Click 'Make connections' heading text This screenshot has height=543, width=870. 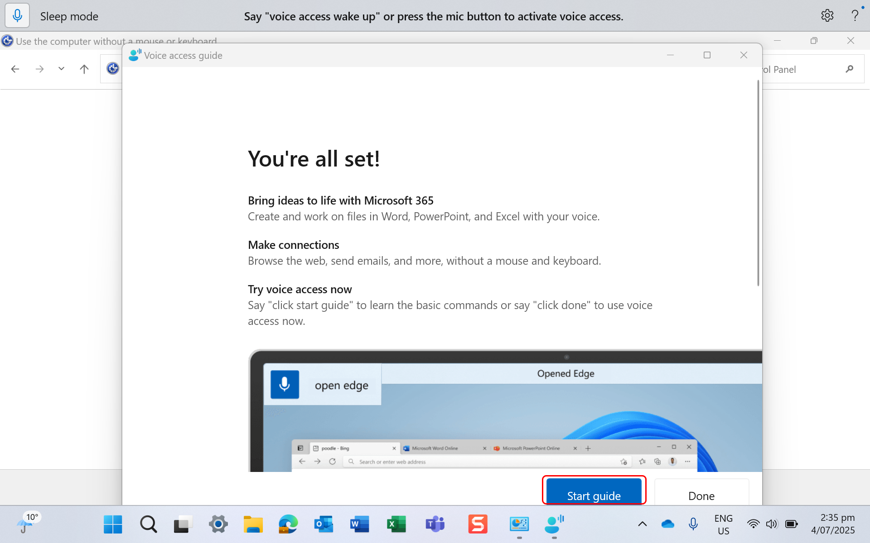[x=294, y=245]
